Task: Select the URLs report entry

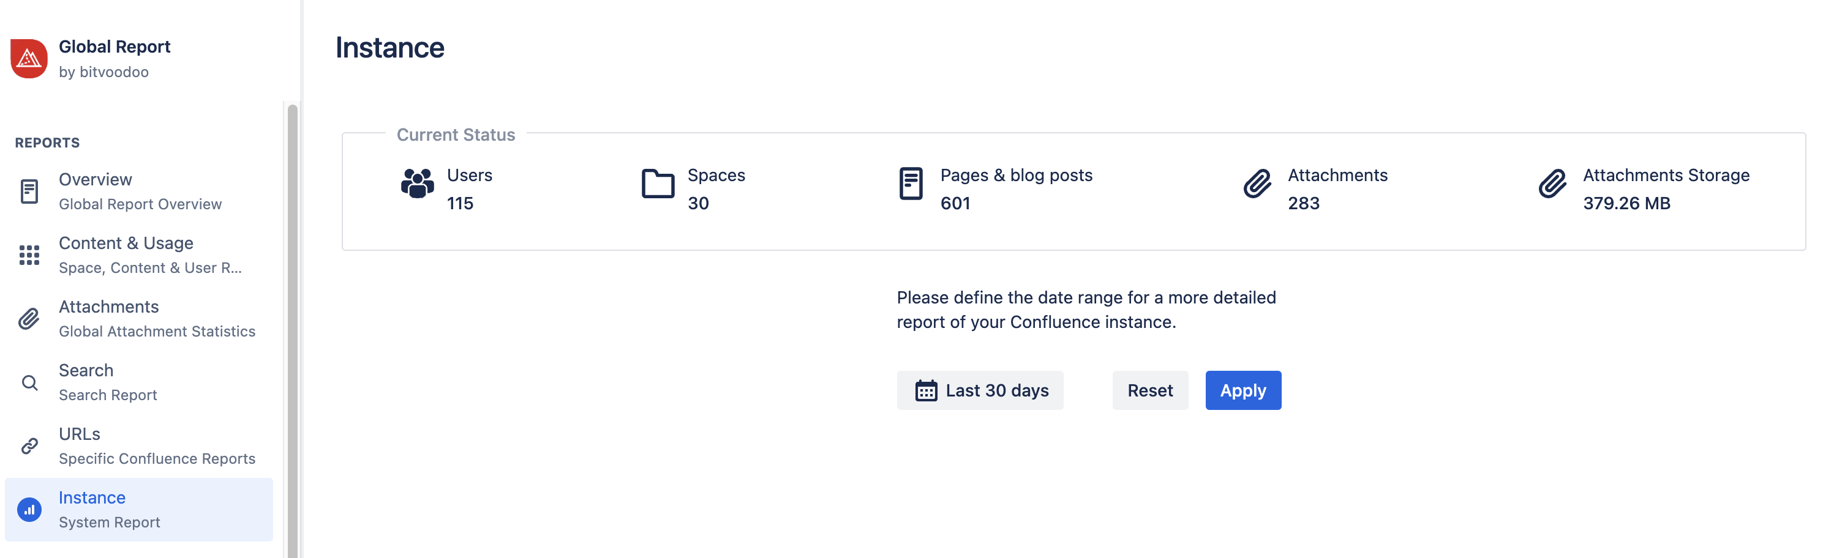Action: point(157,447)
